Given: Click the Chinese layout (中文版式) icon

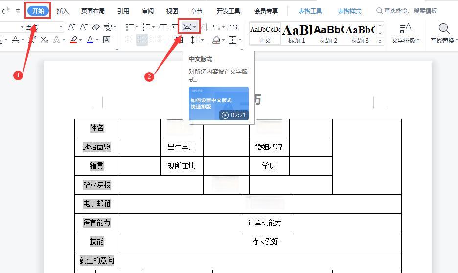Looking at the screenshot, I should 187,27.
